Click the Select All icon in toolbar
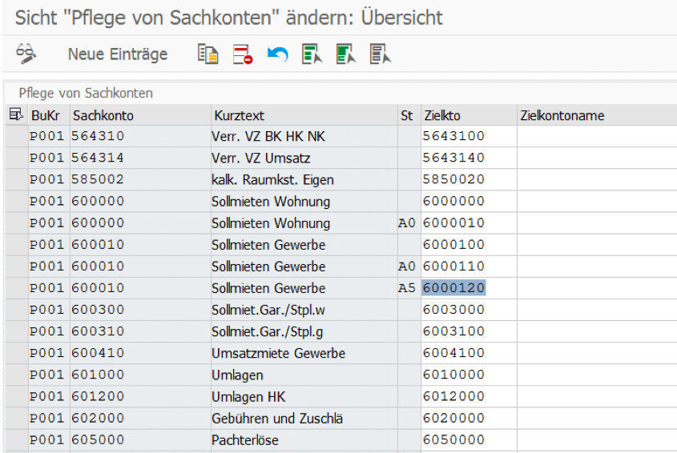Image resolution: width=677 pixels, height=453 pixels. coord(312,54)
